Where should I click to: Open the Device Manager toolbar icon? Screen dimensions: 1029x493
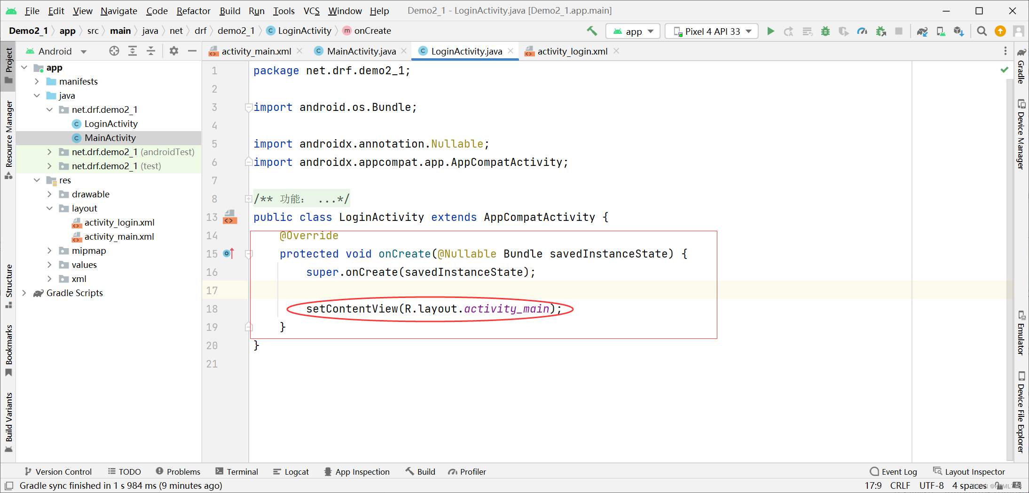point(941,31)
